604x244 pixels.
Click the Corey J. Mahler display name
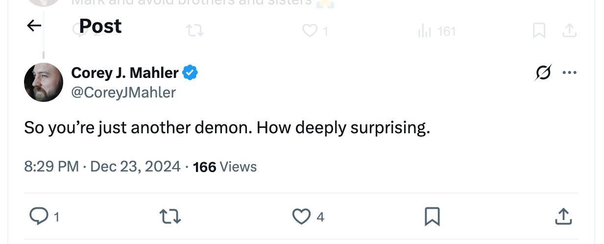(125, 73)
